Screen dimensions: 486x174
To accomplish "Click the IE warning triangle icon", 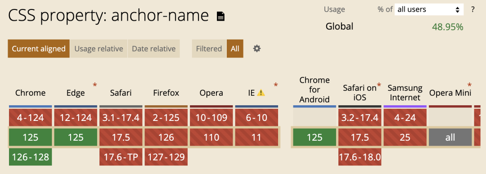I will (x=261, y=93).
